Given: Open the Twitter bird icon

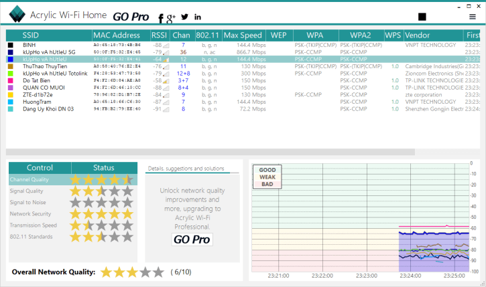Looking at the screenshot, I should [x=184, y=16].
